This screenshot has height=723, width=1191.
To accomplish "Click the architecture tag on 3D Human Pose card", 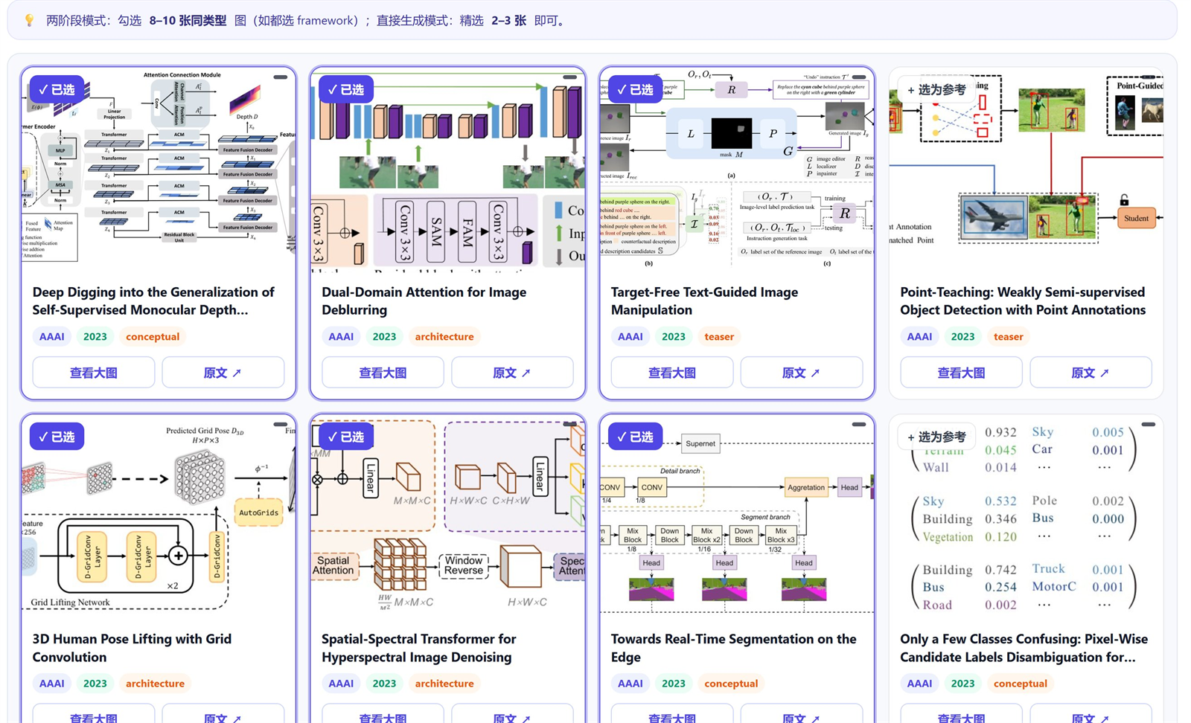I will (x=155, y=684).
